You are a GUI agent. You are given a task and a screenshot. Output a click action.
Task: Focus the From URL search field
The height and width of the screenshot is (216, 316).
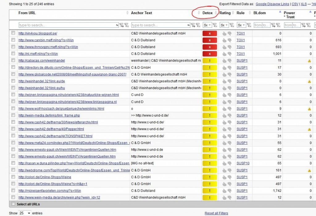pyautogui.click(x=69, y=25)
